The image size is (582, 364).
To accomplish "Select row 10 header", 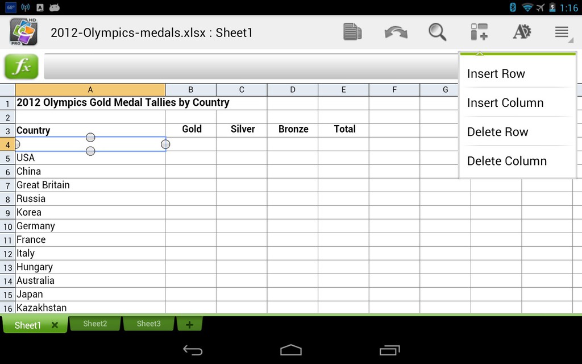I will (x=7, y=226).
